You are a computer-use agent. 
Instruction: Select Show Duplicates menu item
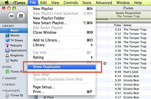(x=62, y=67)
